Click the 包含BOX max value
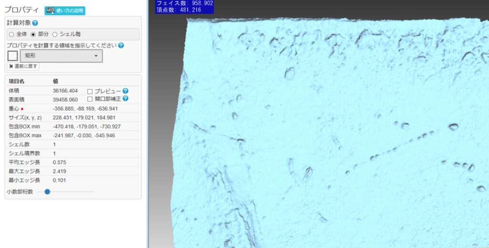489x248 pixels. click(x=84, y=135)
